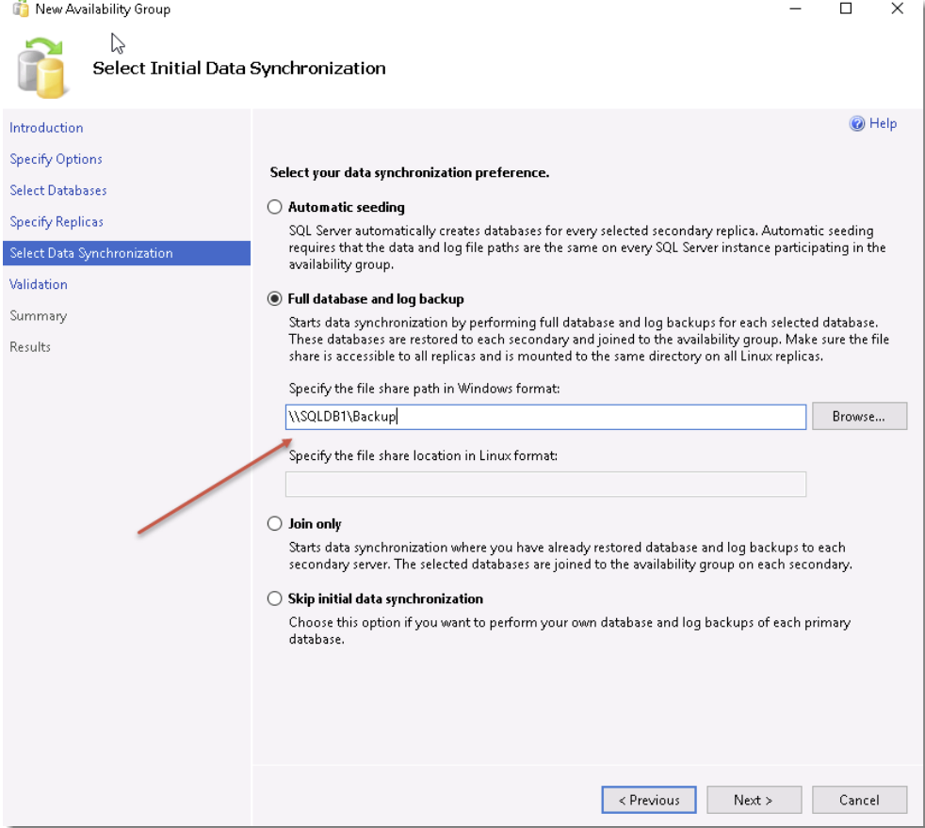The height and width of the screenshot is (828, 925).
Task: Click 'Specify the file share path in Windows format:' label
Action: 424,389
